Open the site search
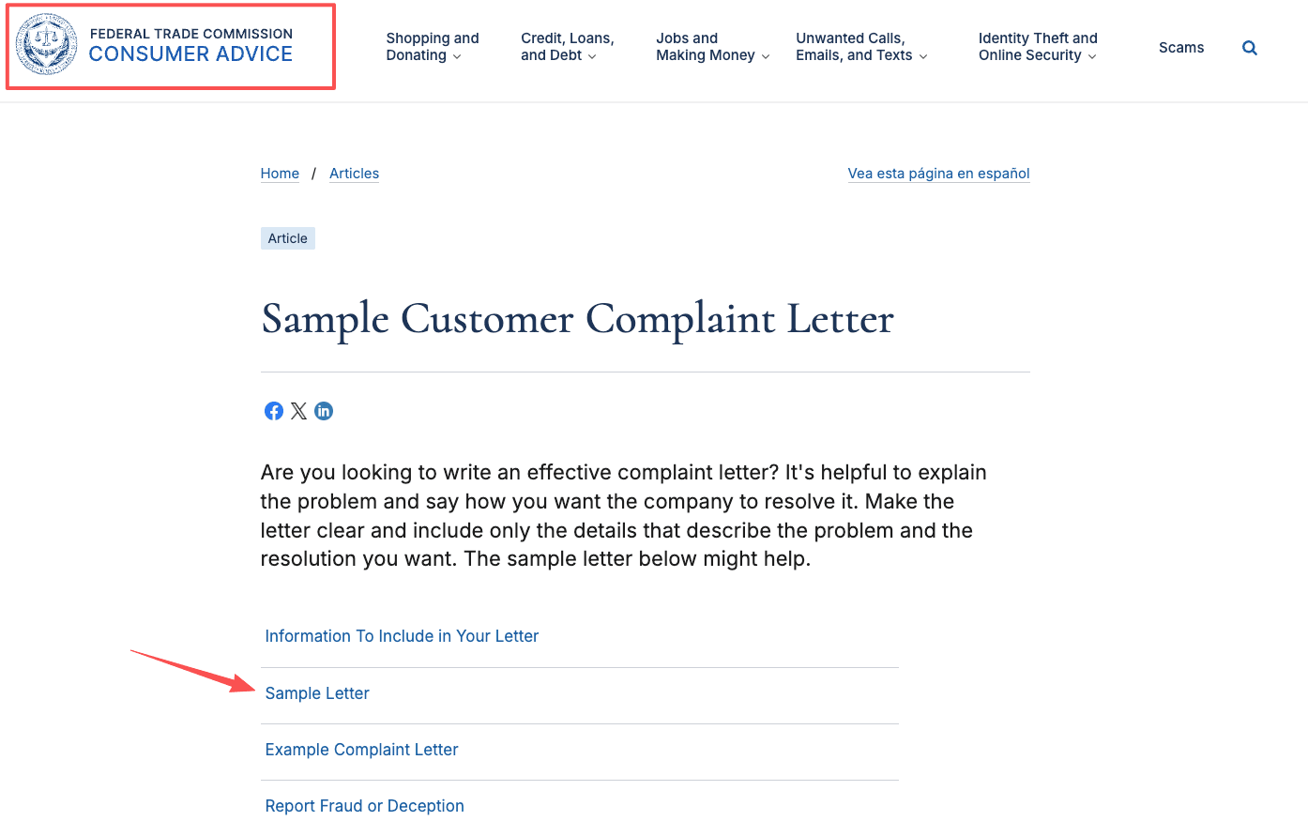1308x836 pixels. coord(1249,47)
